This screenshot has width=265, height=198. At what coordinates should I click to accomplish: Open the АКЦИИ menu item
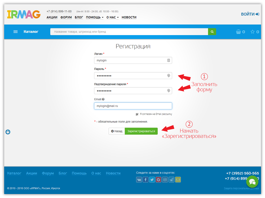(52, 17)
